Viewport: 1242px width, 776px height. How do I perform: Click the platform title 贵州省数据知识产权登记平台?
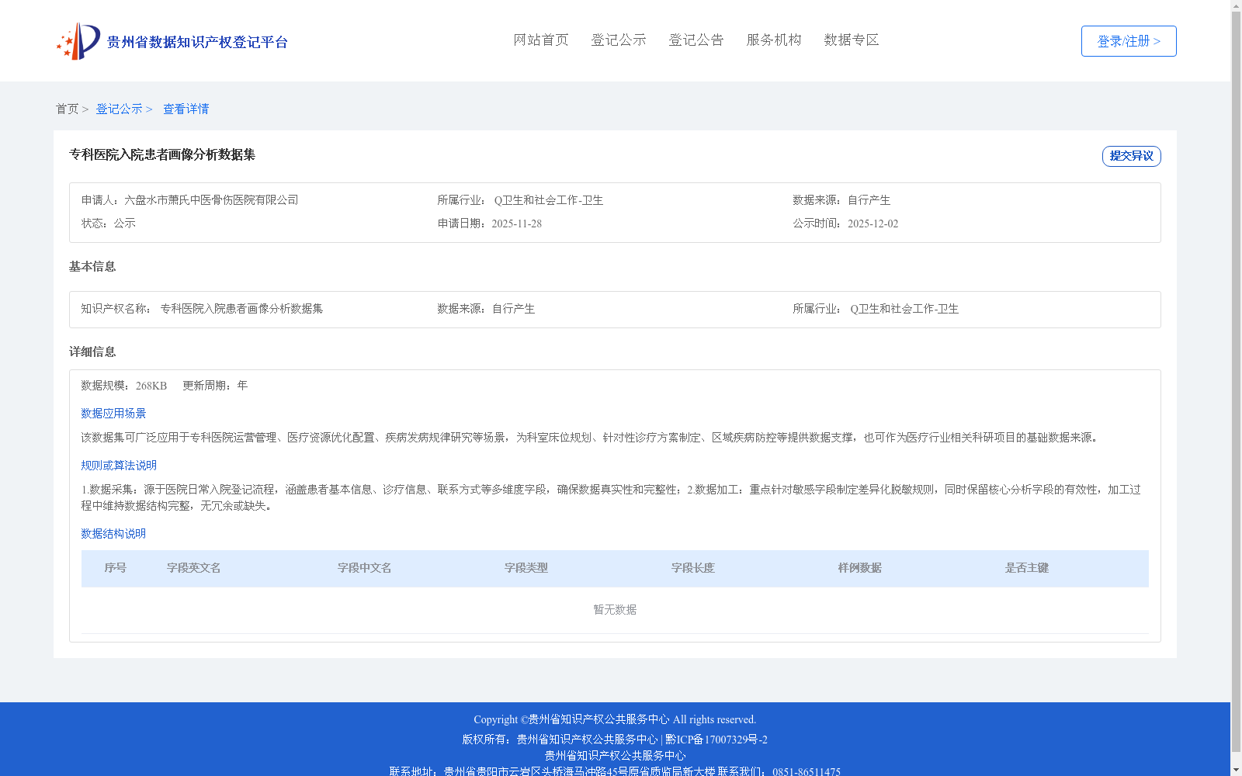coord(197,42)
